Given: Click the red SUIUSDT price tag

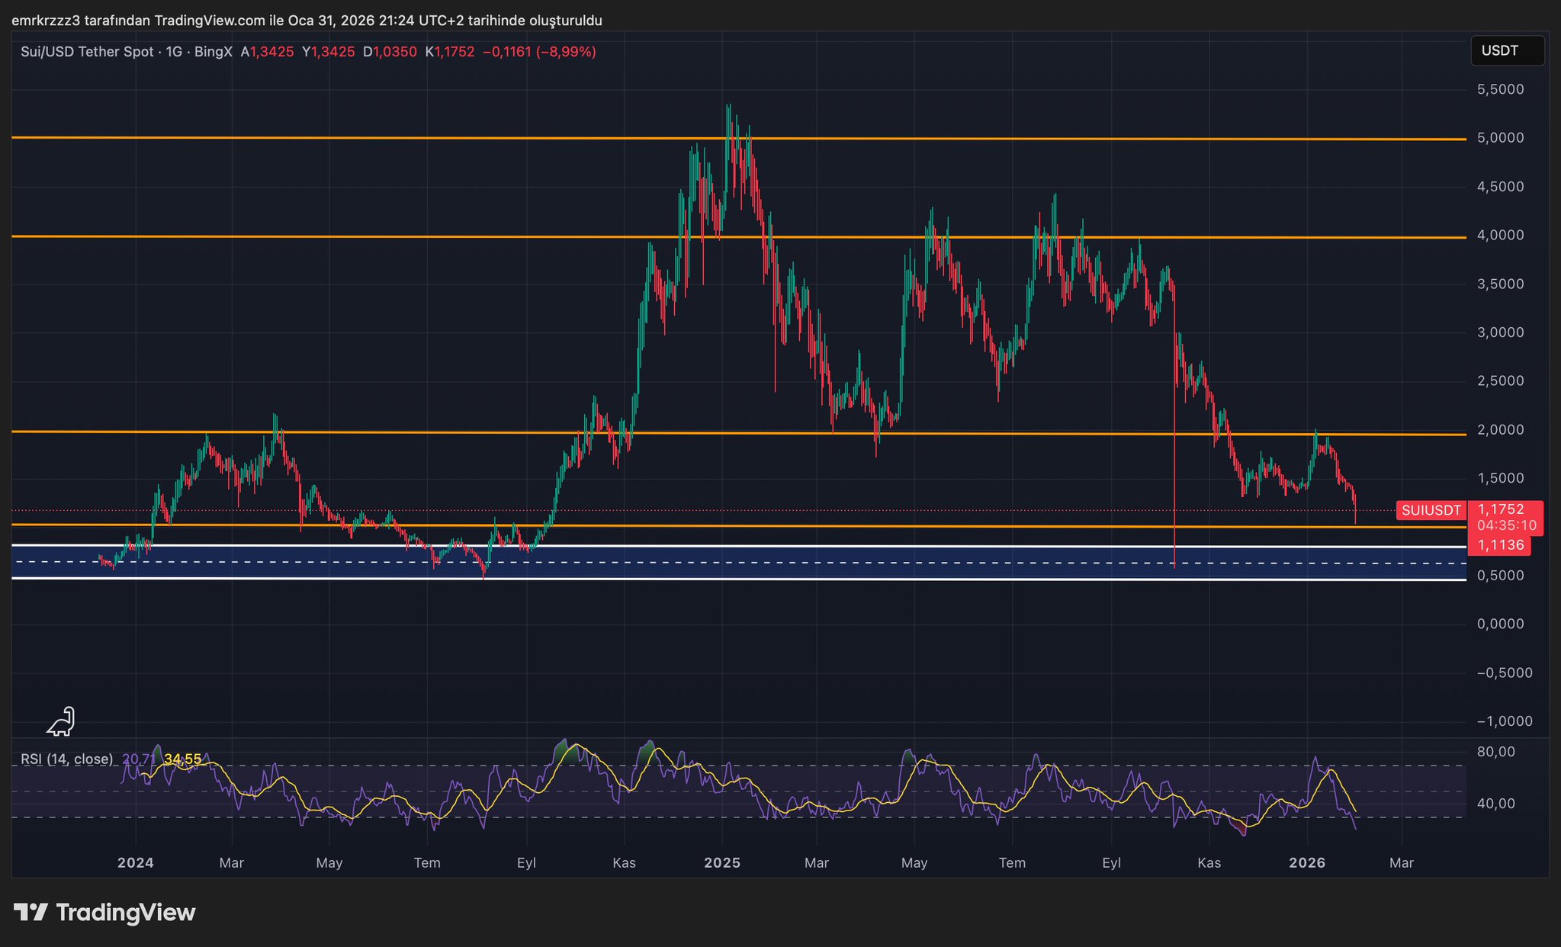Looking at the screenshot, I should 1431,510.
